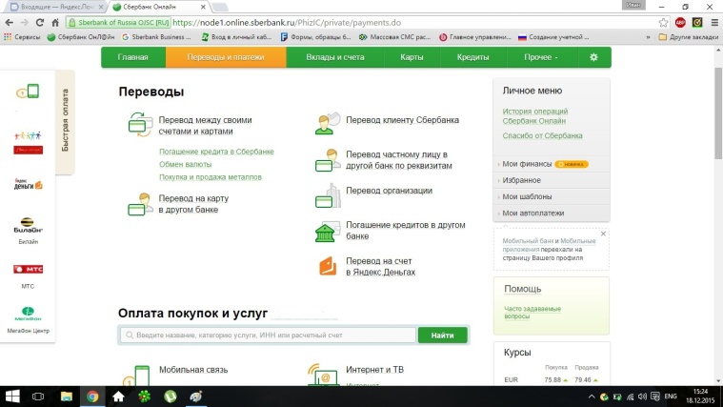Viewport: 723px width, 407px height.
Task: Click the Yandex Money icon in the sidebar
Action: (28, 183)
